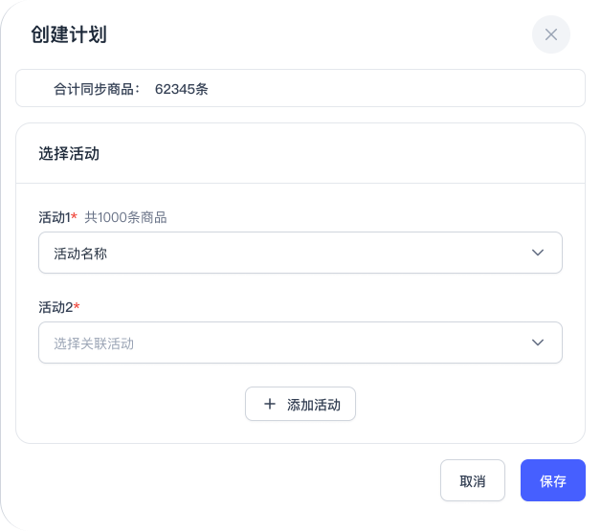Click the 活动2 field label
This screenshot has width=601, height=531.
pos(55,307)
